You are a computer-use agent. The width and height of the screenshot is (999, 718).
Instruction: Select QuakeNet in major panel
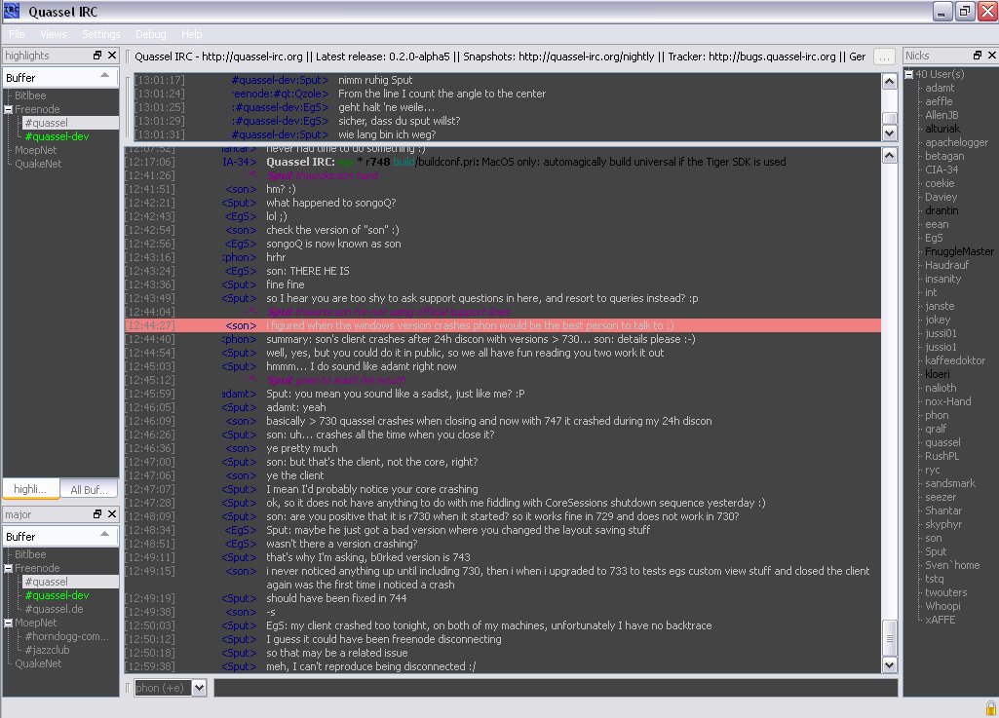tap(38, 663)
